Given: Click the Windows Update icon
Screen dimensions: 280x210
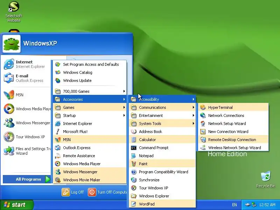Looking at the screenshot, I should [58, 80].
